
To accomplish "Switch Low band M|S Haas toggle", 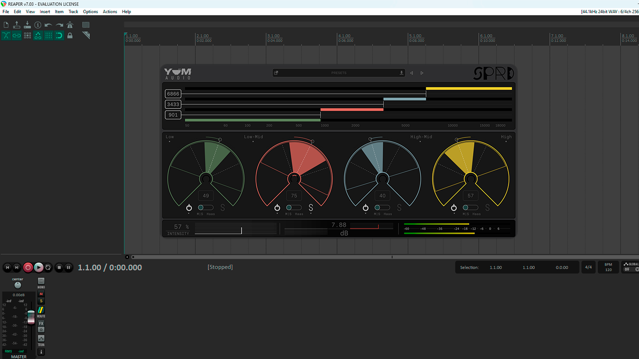I will (205, 208).
